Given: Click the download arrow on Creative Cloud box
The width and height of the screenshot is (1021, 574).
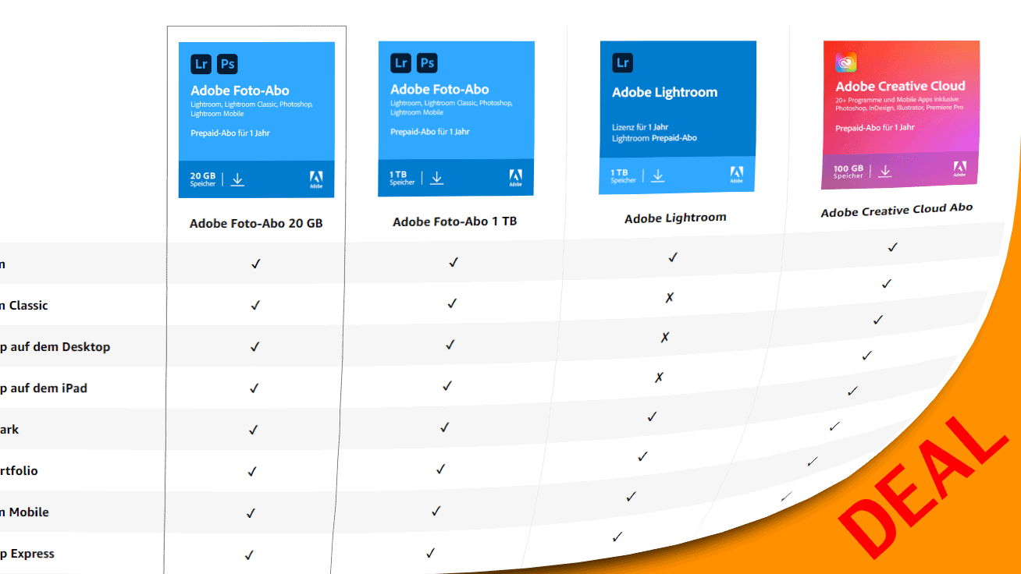Looking at the screenshot, I should tap(886, 172).
